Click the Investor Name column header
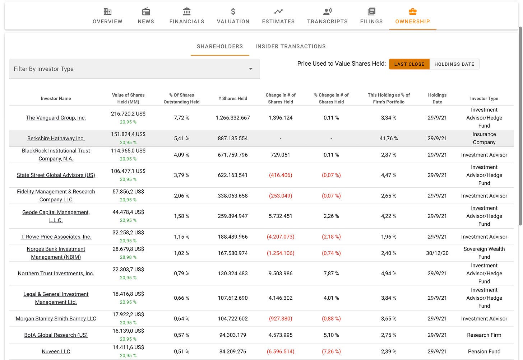523x360 pixels. click(x=56, y=98)
